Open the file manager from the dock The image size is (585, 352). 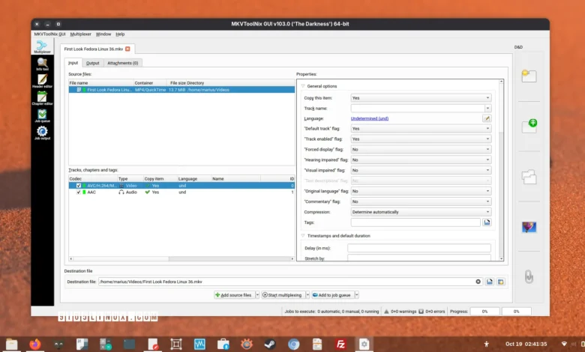pyautogui.click(x=11, y=345)
